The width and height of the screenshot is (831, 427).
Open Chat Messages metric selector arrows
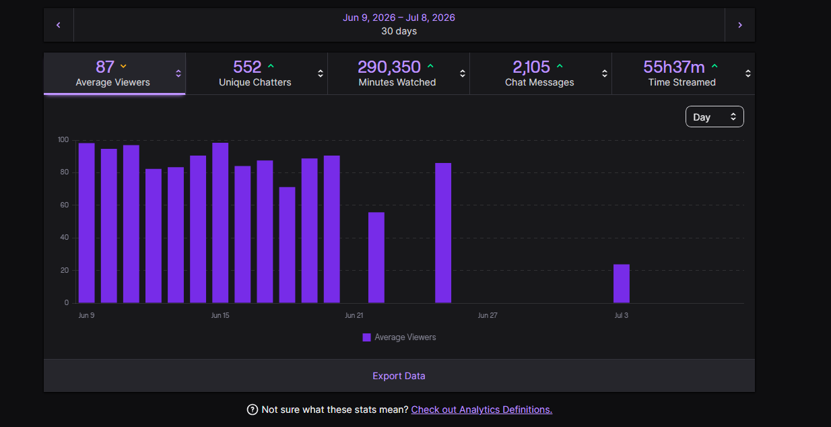coord(605,73)
